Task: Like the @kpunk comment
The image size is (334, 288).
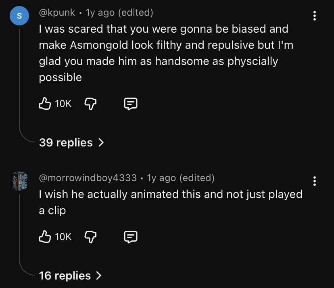Action: [45, 104]
